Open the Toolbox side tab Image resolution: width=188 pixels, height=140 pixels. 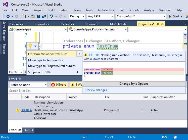[4, 49]
